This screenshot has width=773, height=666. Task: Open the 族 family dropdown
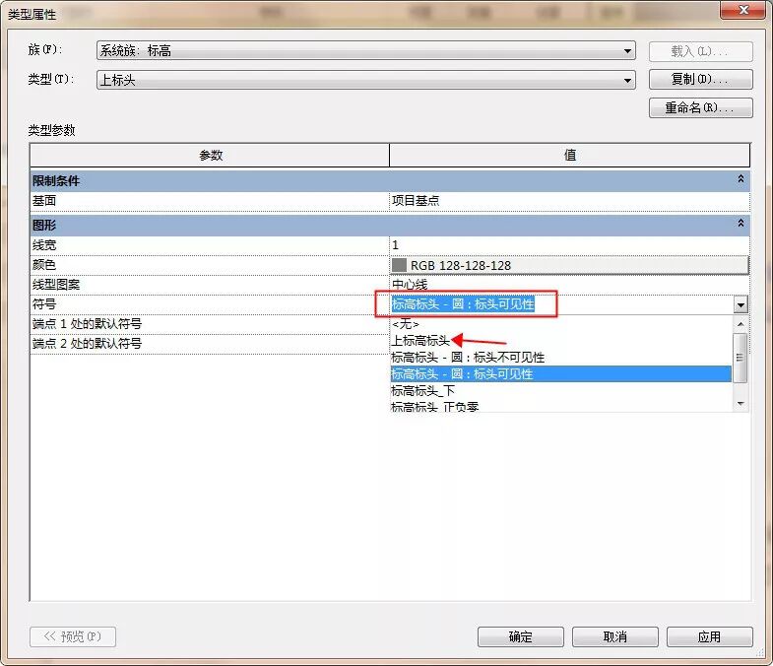click(365, 50)
